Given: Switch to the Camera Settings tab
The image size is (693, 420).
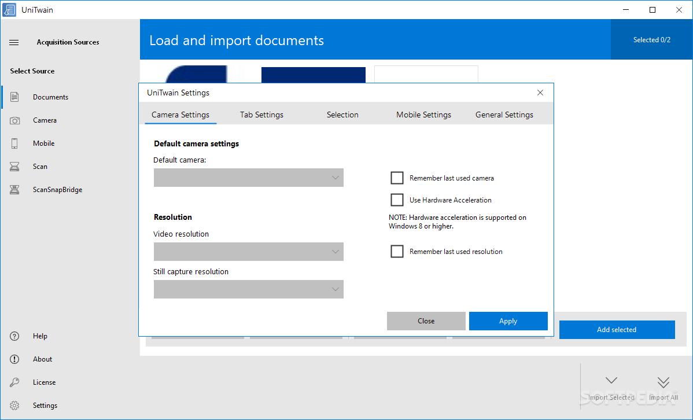Looking at the screenshot, I should coord(180,115).
